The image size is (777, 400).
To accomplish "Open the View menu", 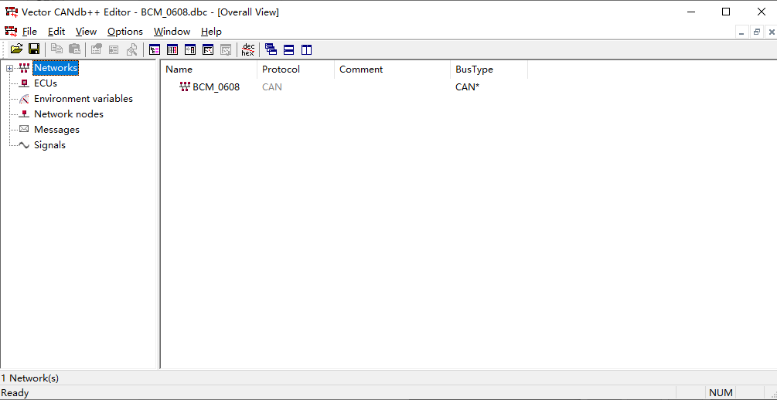I will tap(87, 31).
